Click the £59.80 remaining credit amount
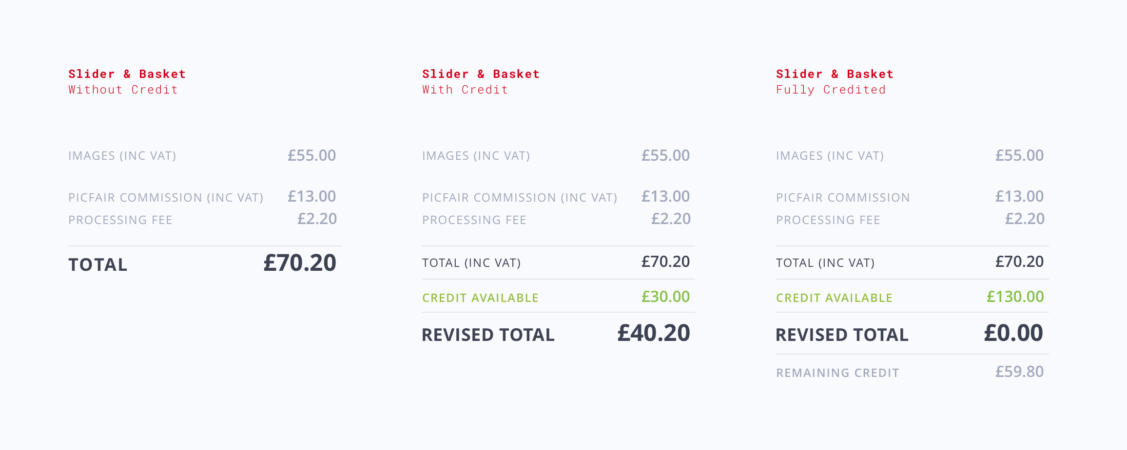 click(1019, 372)
